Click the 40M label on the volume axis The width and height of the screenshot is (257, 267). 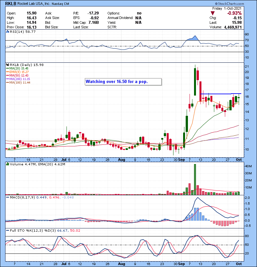(x=248, y=166)
